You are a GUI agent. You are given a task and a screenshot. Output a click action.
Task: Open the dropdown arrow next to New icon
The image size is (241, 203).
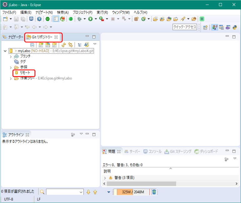tap(11, 19)
